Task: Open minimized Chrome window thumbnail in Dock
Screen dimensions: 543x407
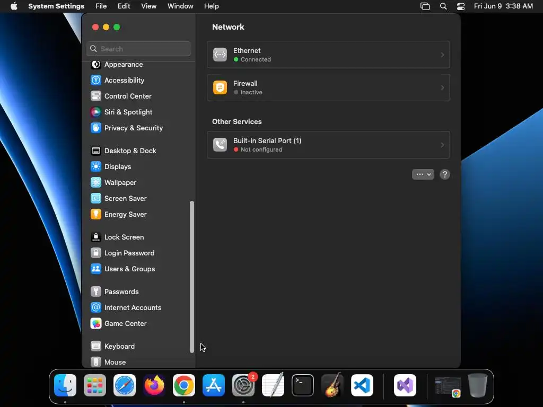Action: [x=448, y=386]
